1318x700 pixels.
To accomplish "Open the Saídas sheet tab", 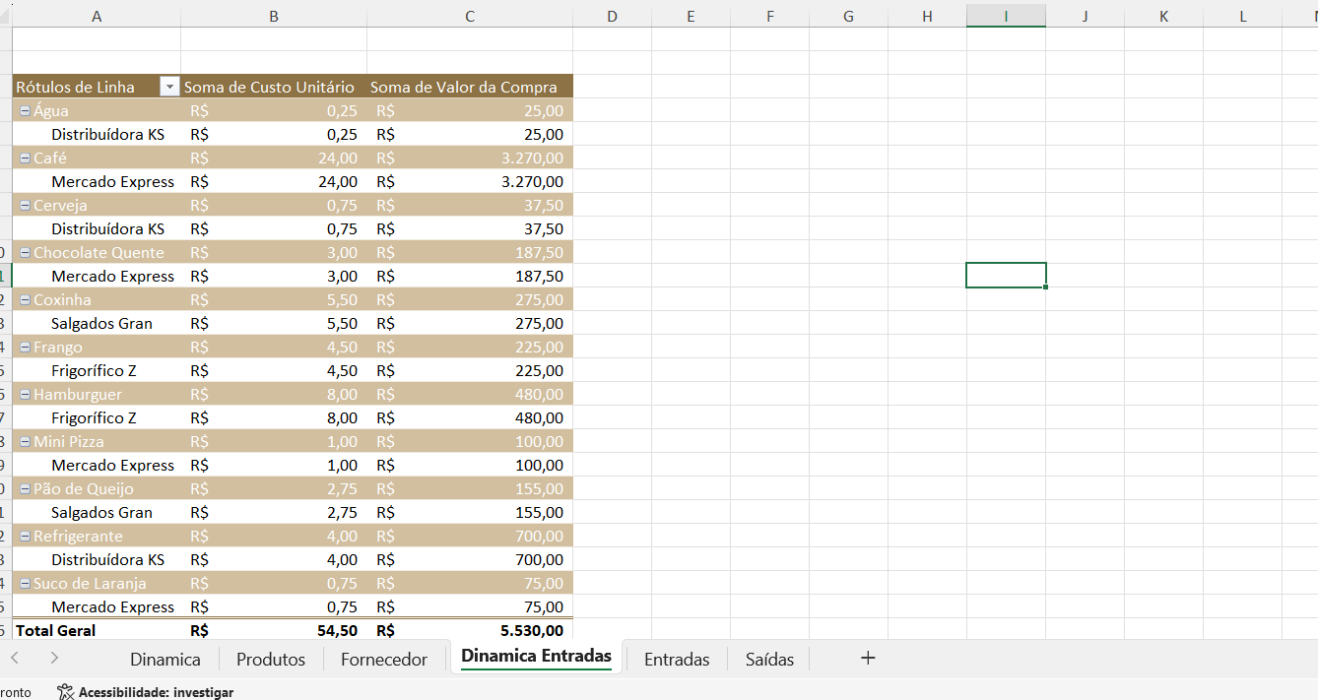I will (x=769, y=659).
